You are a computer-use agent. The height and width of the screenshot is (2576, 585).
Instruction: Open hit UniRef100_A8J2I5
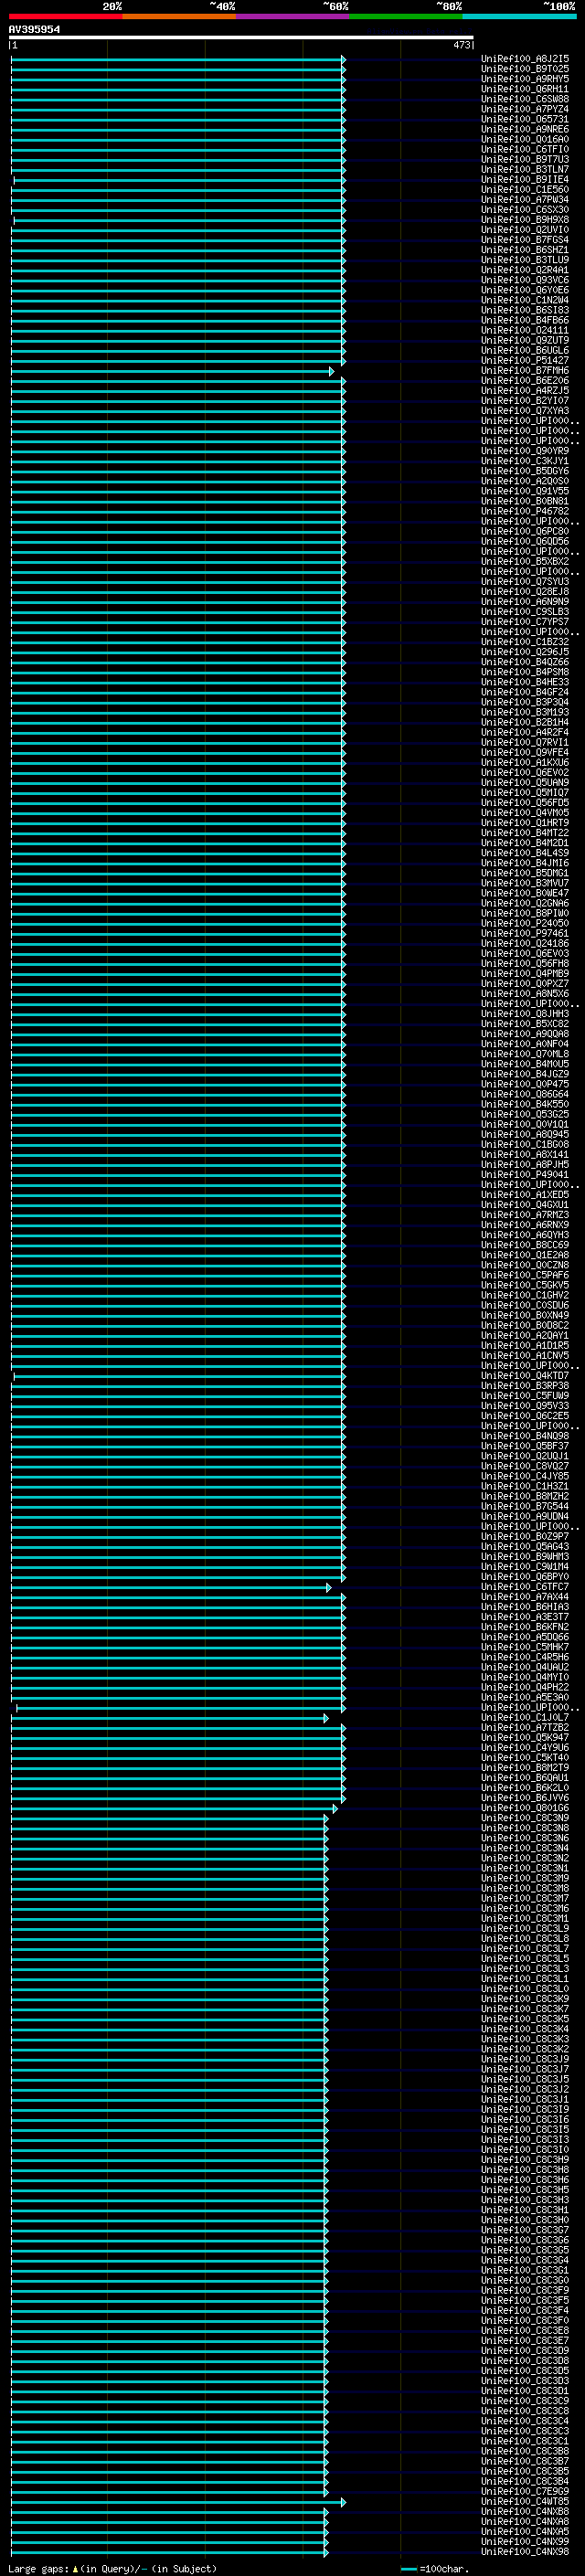coord(525,59)
